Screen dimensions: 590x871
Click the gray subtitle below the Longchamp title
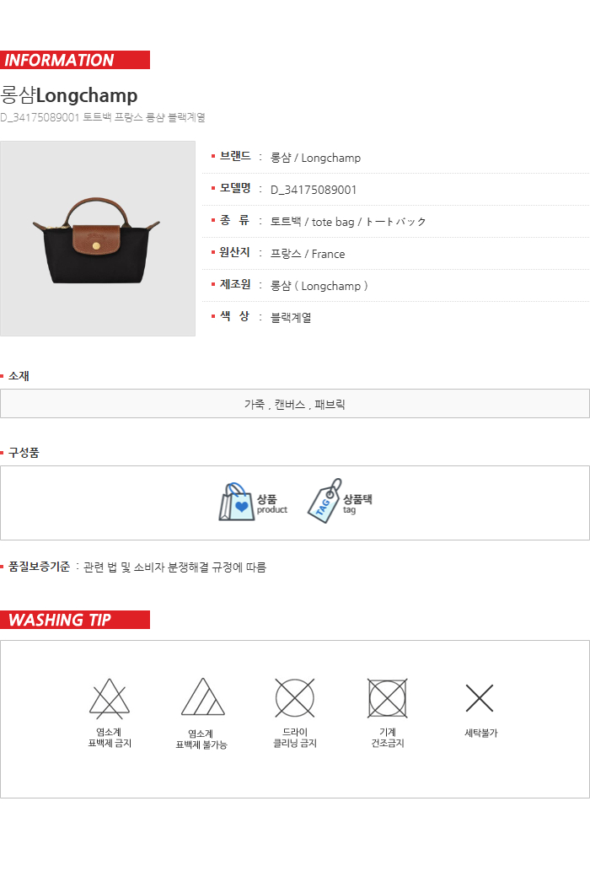[103, 118]
